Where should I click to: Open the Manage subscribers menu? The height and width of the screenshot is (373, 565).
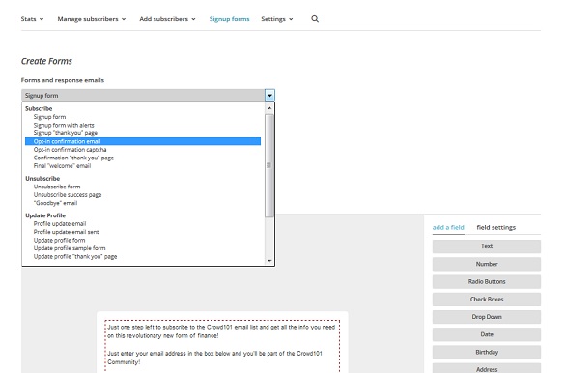pos(92,19)
